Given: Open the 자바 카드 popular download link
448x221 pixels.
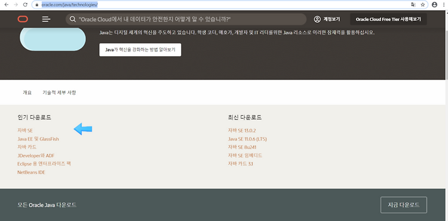Looking at the screenshot, I should click(x=27, y=147).
